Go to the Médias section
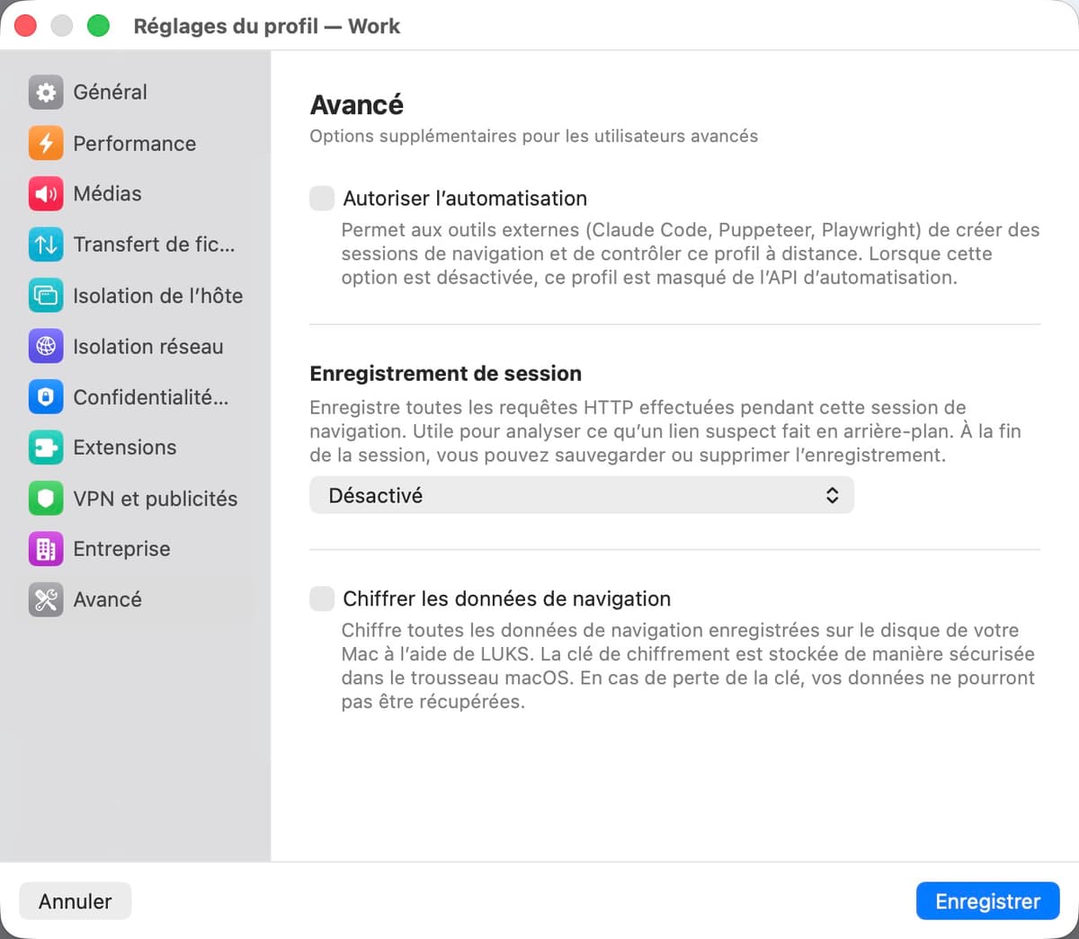Viewport: 1079px width, 939px height. pyautogui.click(x=137, y=193)
